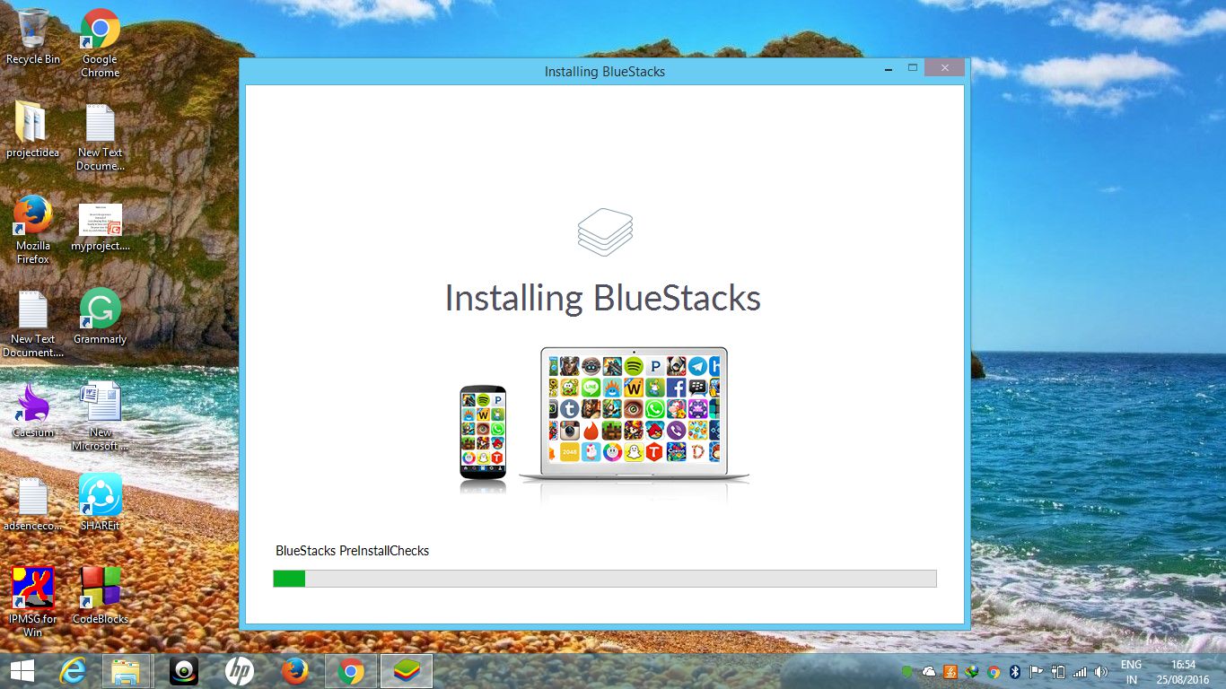This screenshot has width=1226, height=689.
Task: Select the New Text Docume... file beside projectidea
Action: [x=100, y=136]
